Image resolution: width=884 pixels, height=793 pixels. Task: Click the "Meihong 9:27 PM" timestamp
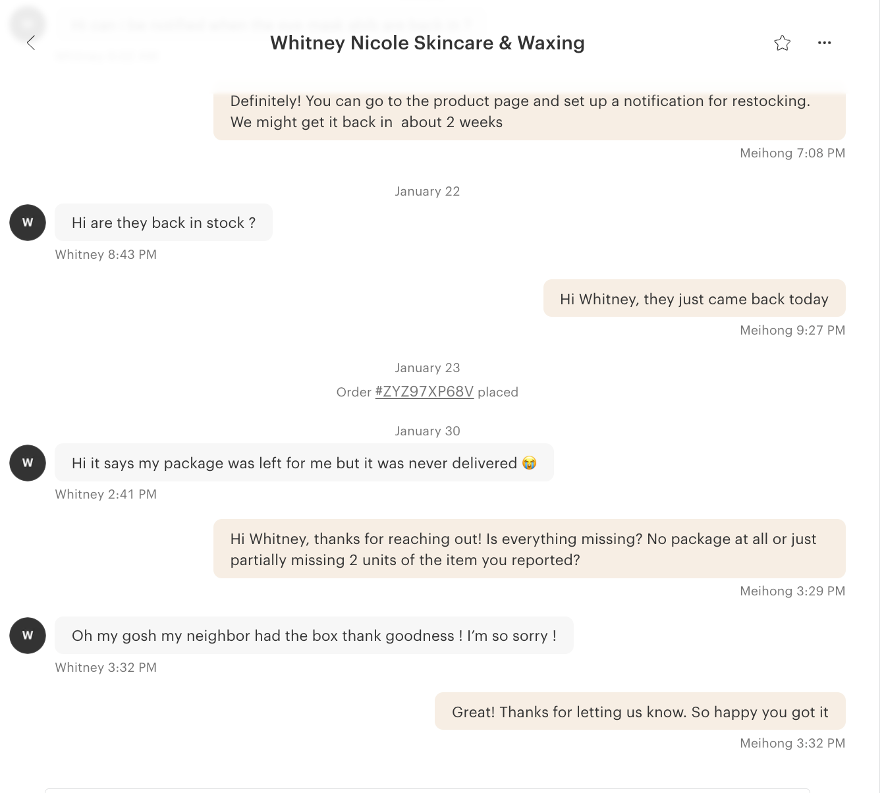(792, 331)
